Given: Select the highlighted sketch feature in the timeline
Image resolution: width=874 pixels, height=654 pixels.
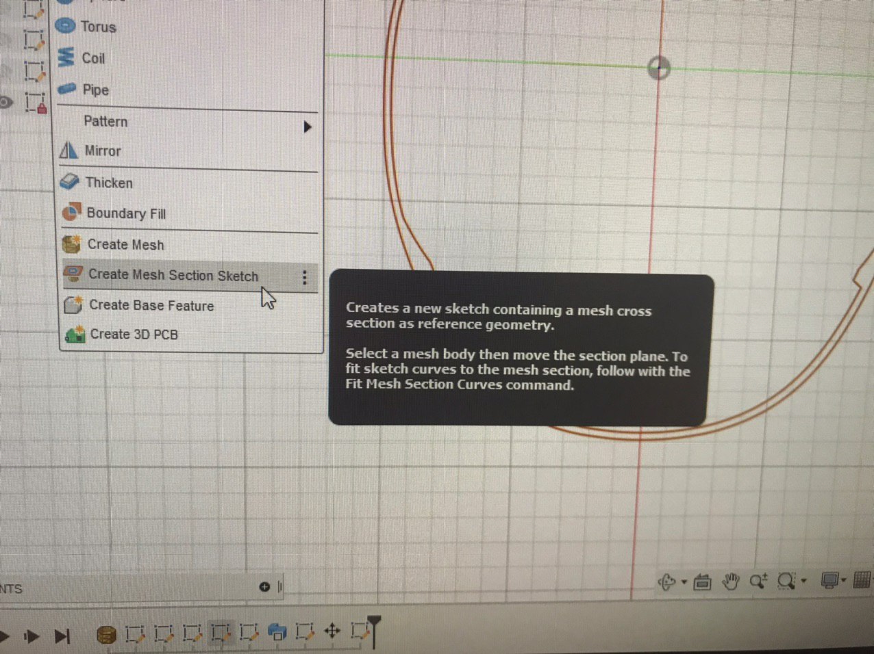Looking at the screenshot, I should [221, 633].
